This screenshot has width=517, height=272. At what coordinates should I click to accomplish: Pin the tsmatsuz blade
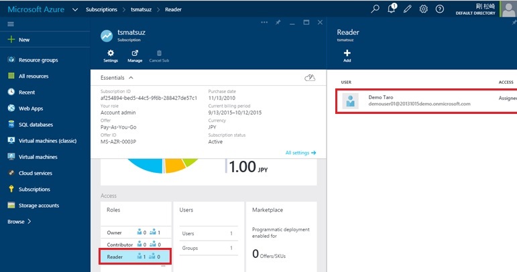coord(278,22)
